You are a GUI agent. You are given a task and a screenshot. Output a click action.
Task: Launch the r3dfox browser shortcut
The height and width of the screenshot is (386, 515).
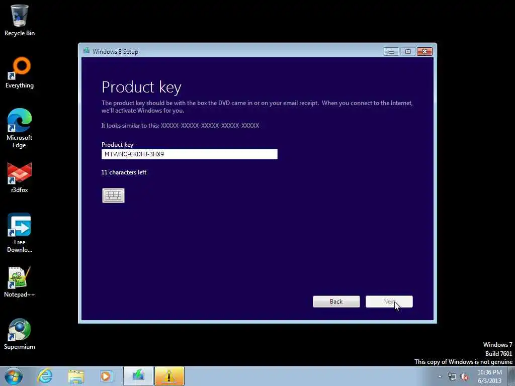tap(20, 177)
